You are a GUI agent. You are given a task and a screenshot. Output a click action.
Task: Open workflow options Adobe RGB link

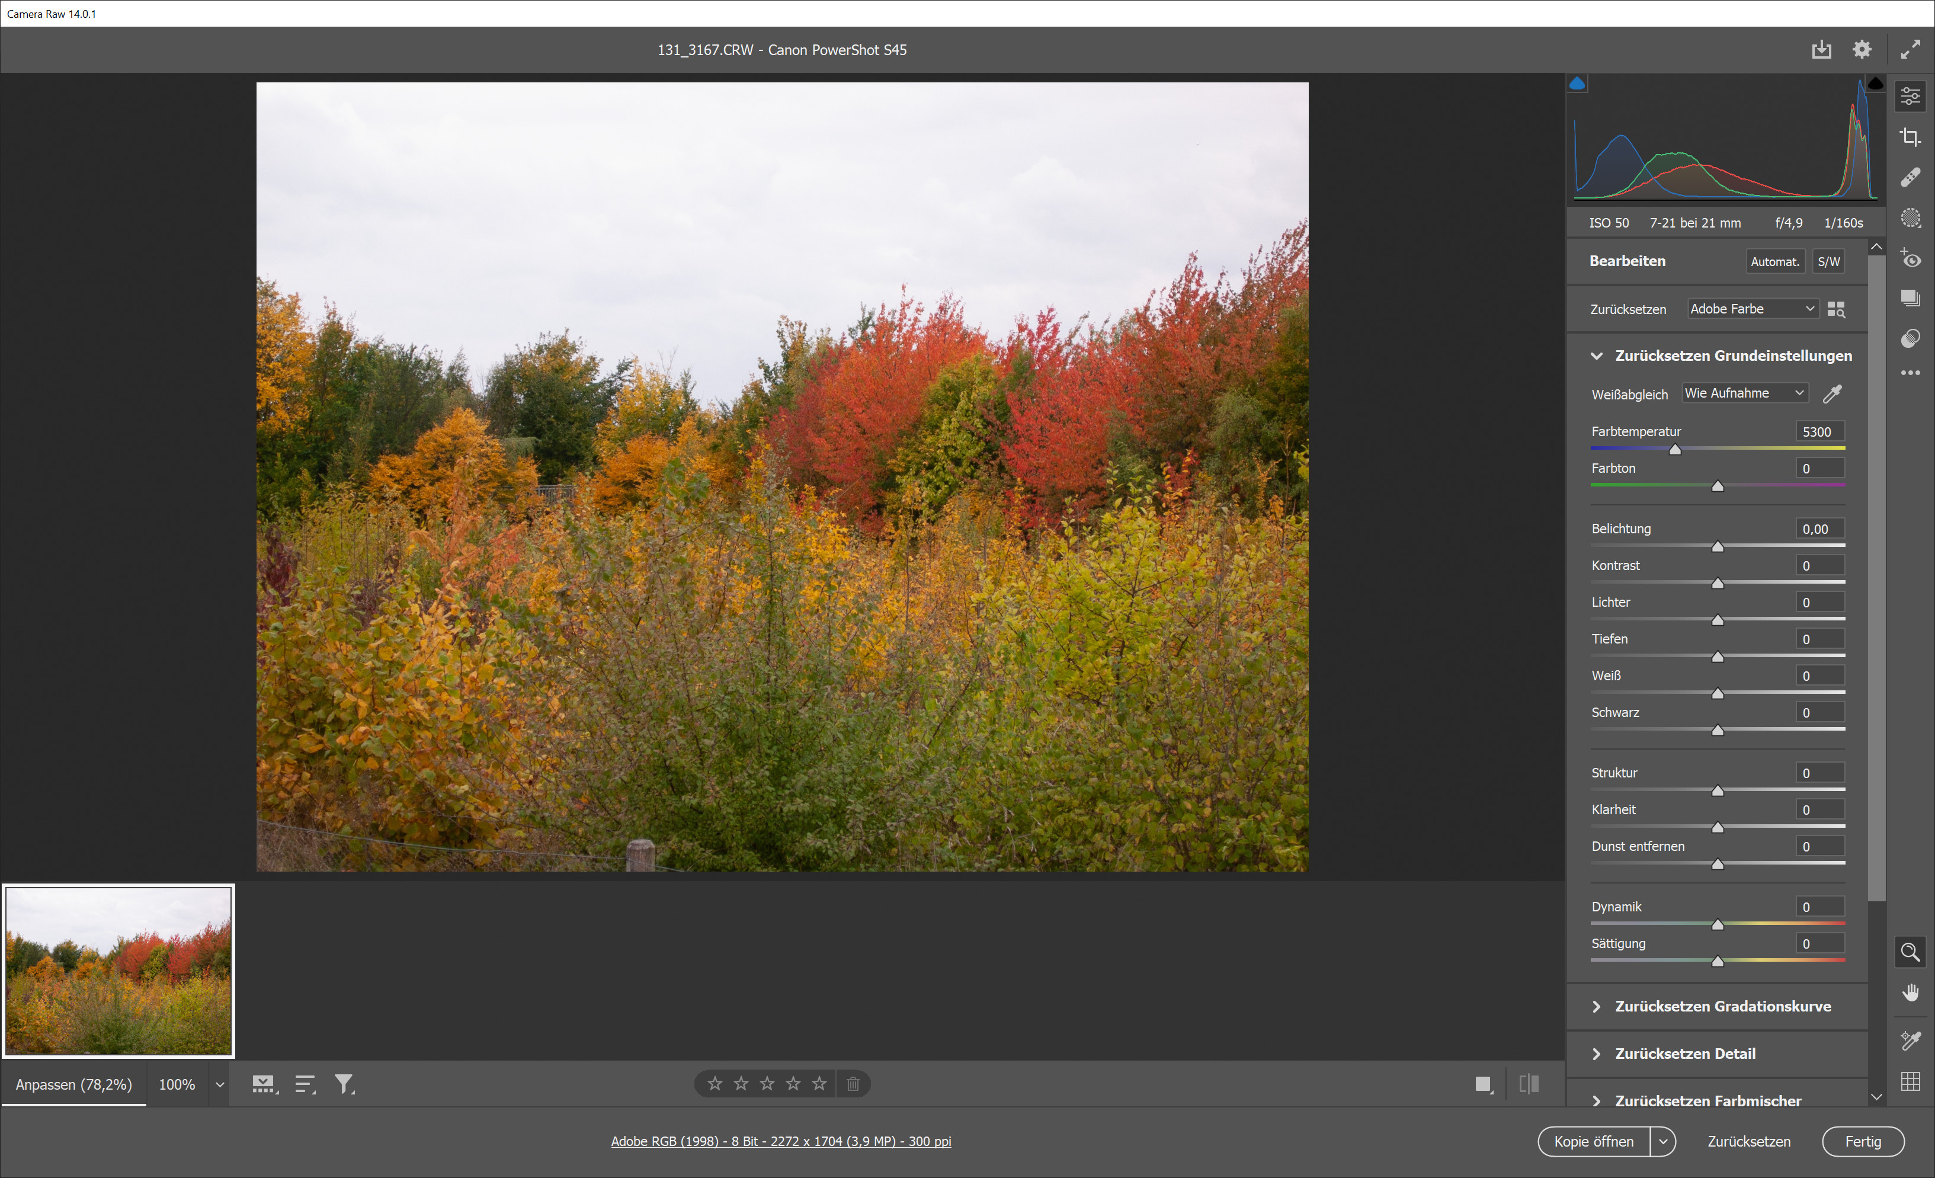(x=781, y=1141)
